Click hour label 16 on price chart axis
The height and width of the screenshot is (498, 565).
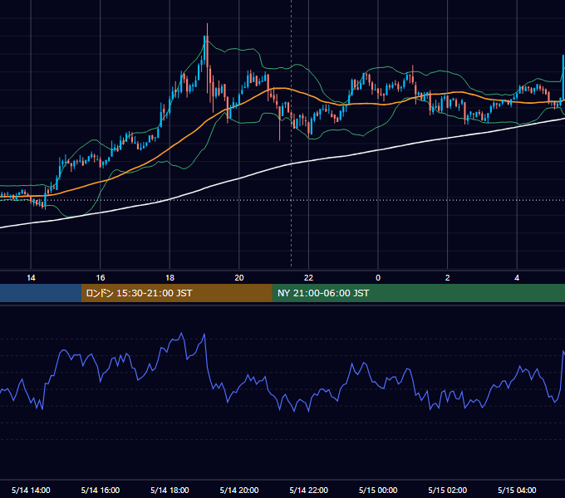pyautogui.click(x=101, y=278)
